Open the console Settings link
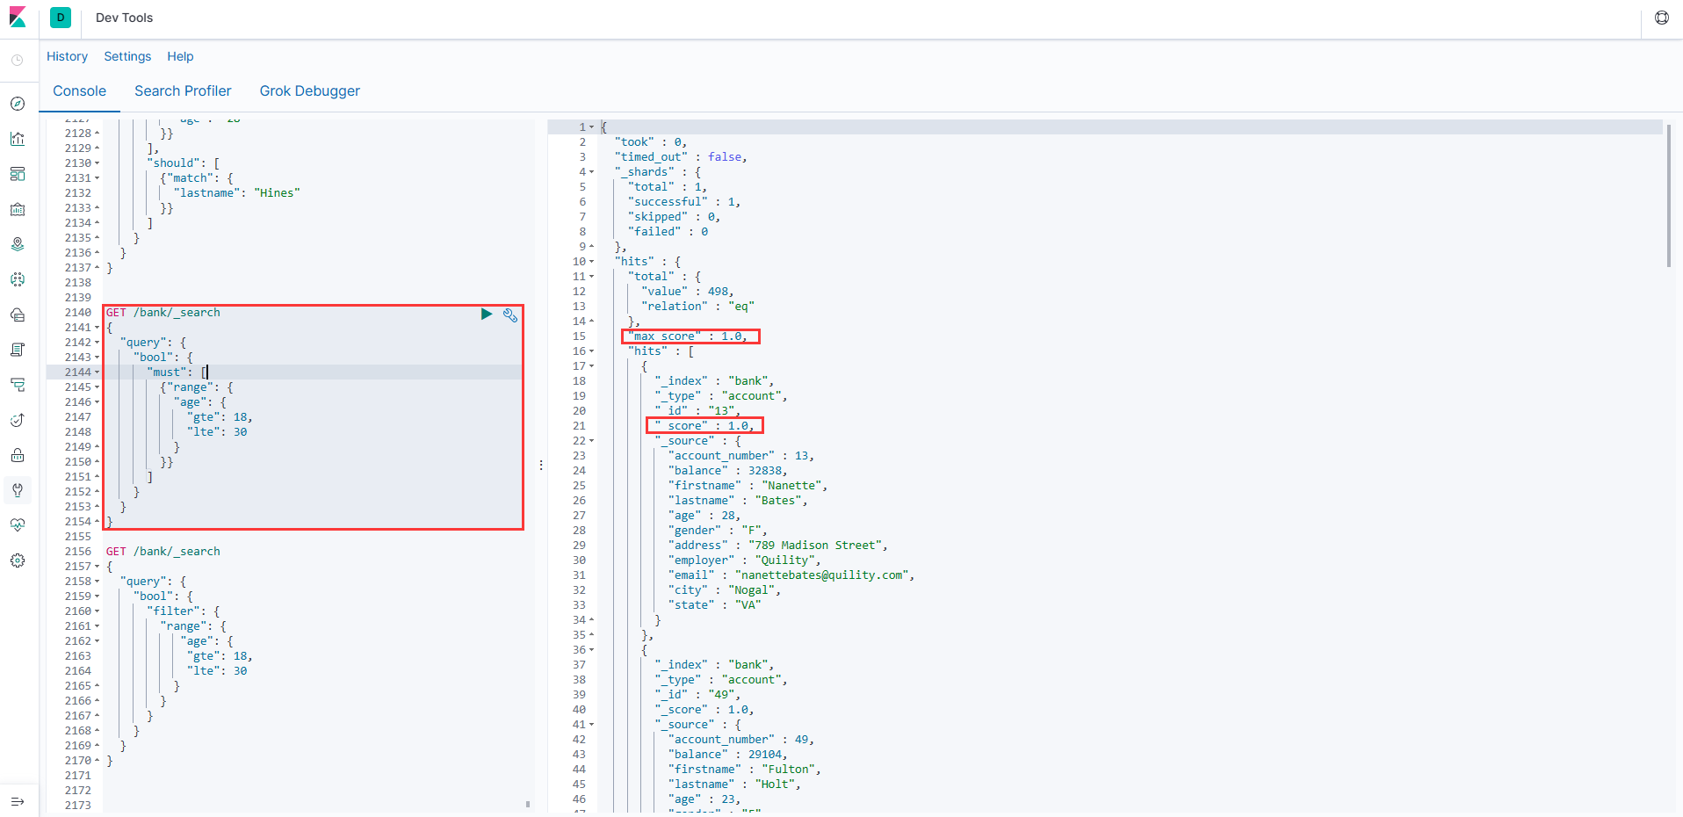Screen dimensions: 1683x817 click(x=127, y=56)
